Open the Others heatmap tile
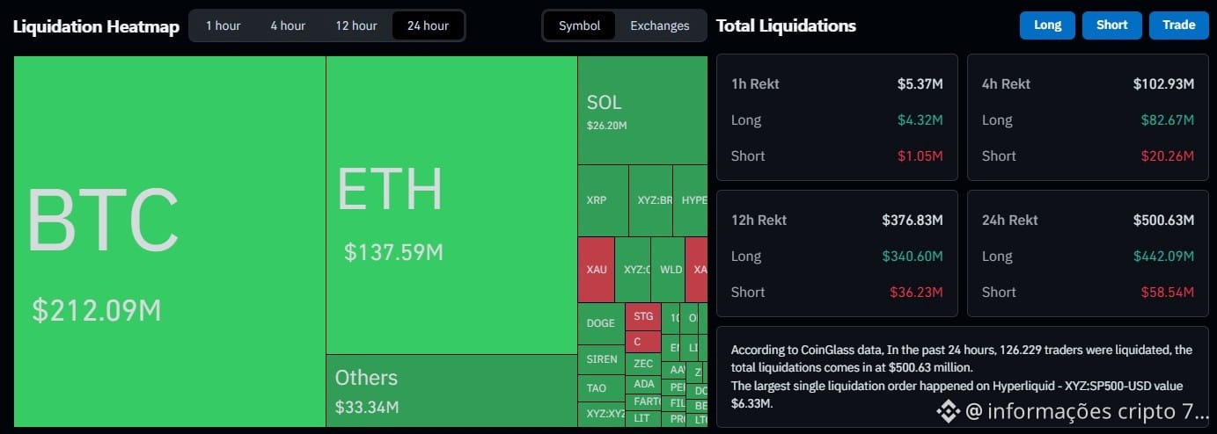This screenshot has width=1217, height=434. pos(451,390)
